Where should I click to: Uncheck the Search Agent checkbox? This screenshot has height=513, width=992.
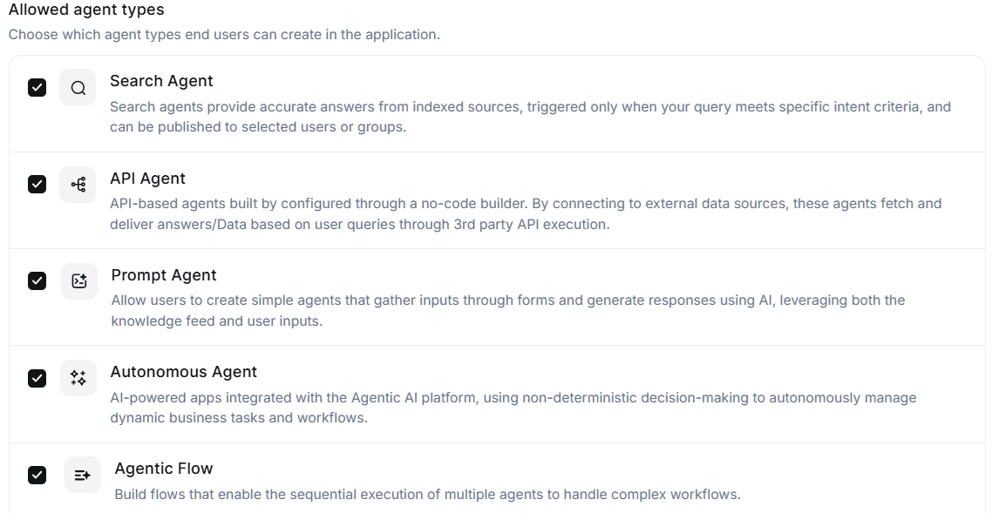click(x=37, y=87)
